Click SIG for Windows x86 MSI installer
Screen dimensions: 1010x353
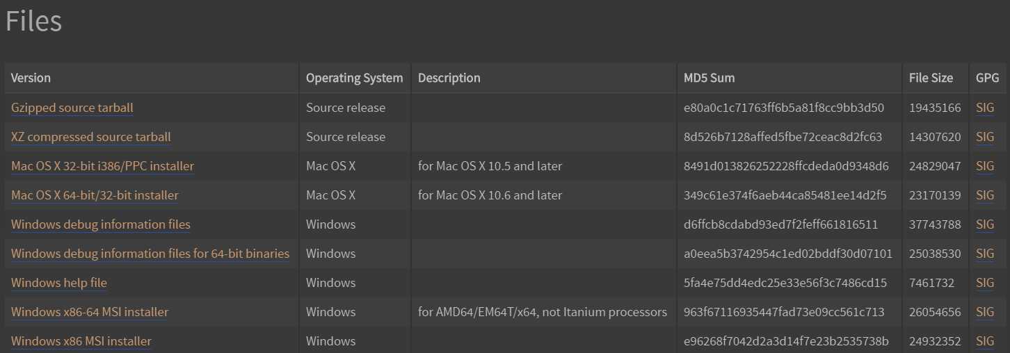(985, 341)
